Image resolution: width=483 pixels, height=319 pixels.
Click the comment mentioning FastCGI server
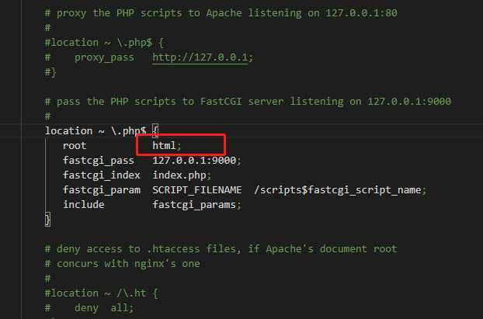(248, 102)
